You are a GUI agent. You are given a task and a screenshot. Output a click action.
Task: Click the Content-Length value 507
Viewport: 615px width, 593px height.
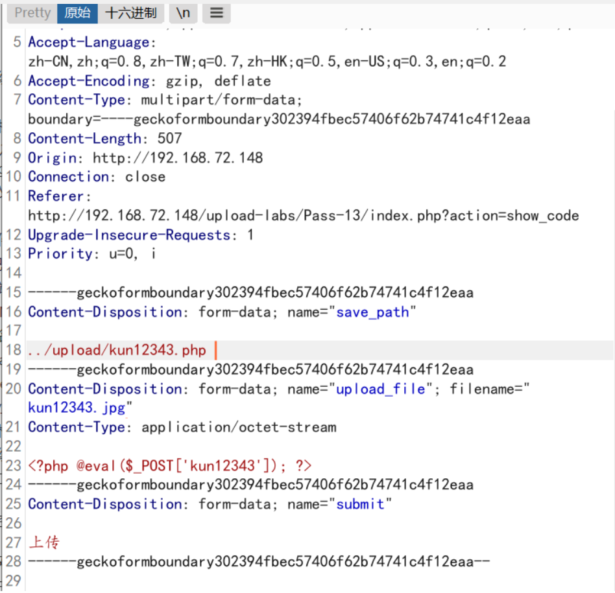[169, 138]
